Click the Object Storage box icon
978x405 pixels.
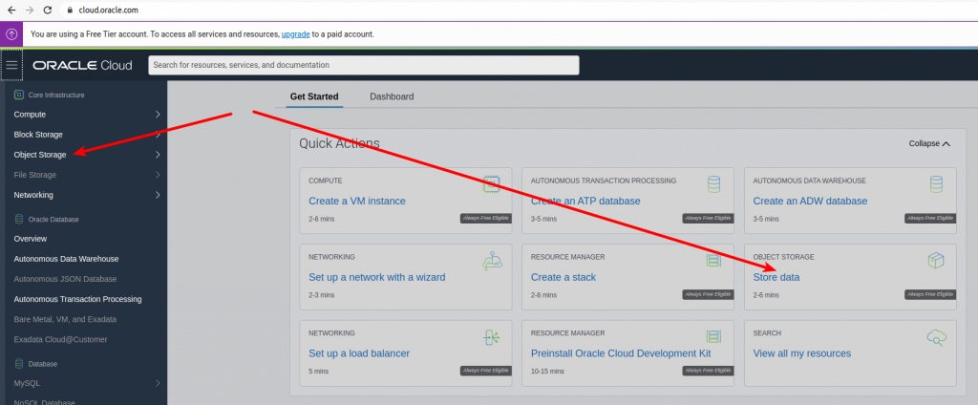936,261
